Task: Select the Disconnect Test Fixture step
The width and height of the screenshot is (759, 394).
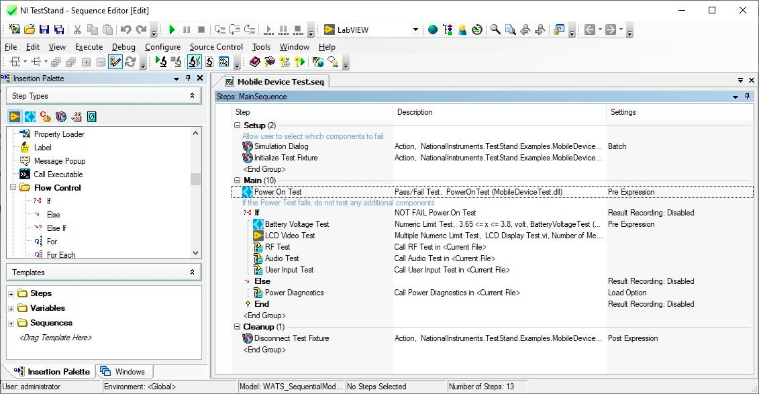Action: point(291,338)
